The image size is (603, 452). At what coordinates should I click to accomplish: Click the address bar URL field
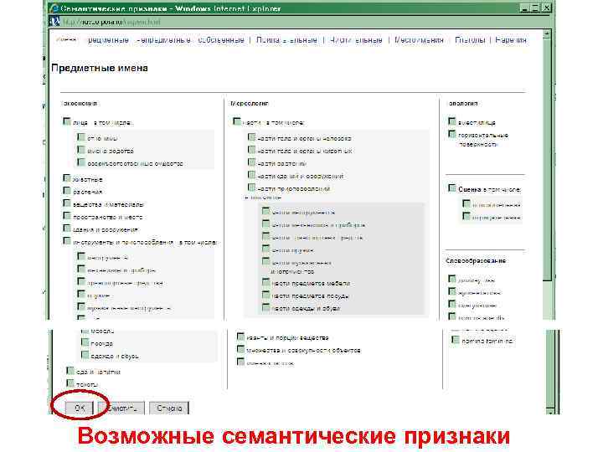(111, 23)
